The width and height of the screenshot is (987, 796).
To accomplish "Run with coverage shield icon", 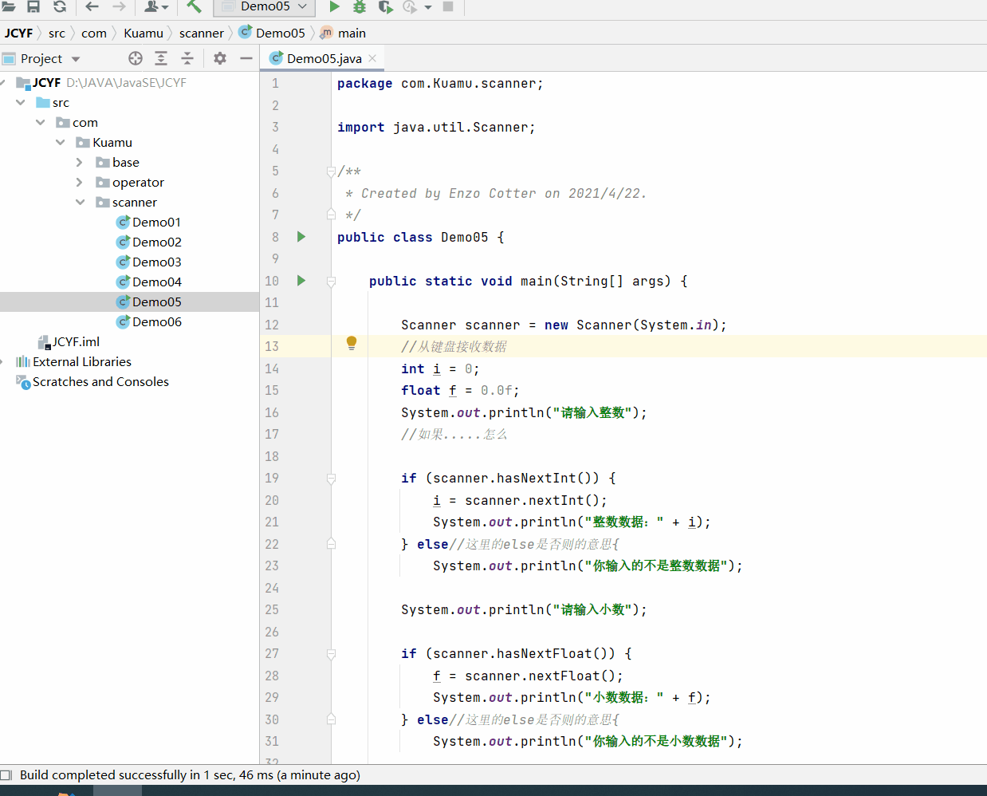I will coord(385,6).
